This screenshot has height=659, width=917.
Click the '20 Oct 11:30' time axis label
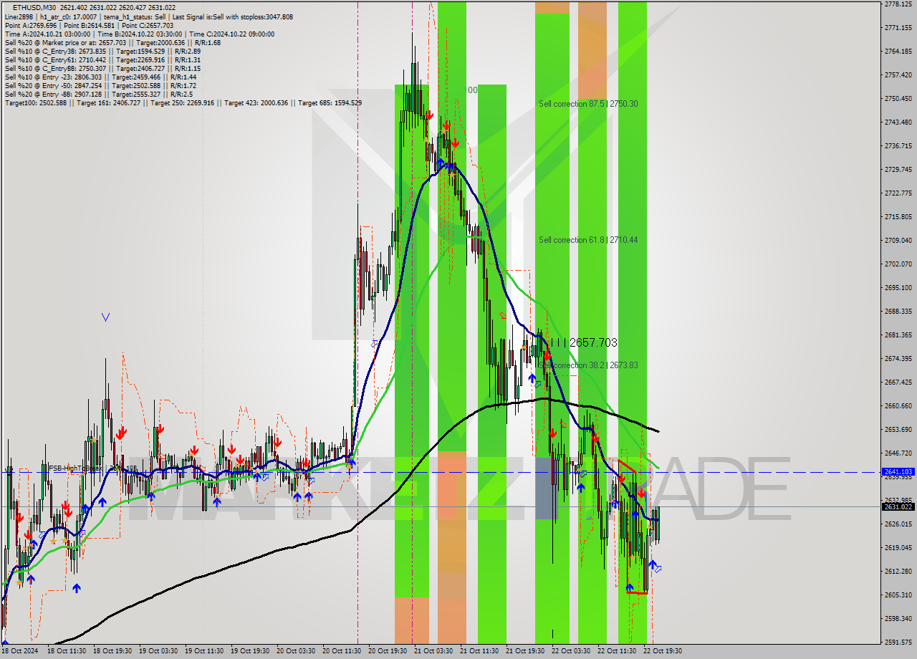(x=342, y=651)
